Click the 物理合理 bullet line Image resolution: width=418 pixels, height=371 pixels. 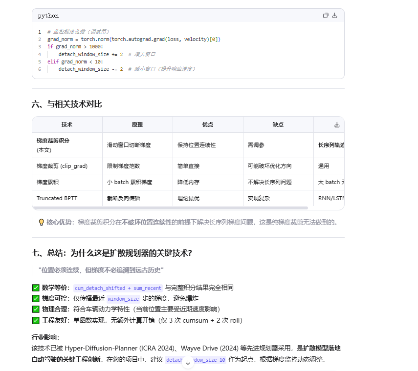click(126, 309)
